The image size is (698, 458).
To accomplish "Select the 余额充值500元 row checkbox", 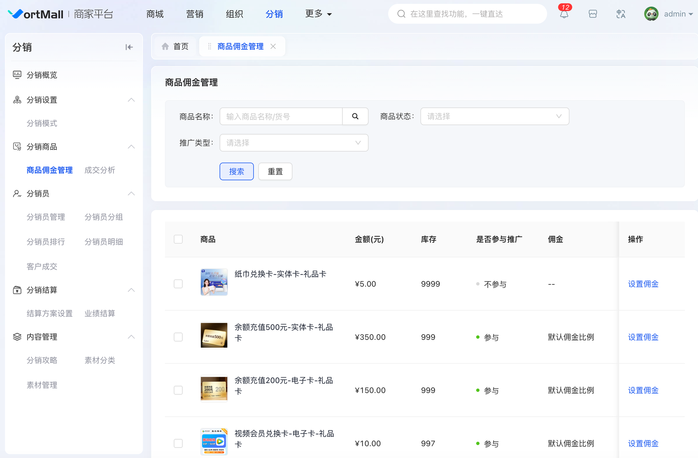I will (178, 337).
